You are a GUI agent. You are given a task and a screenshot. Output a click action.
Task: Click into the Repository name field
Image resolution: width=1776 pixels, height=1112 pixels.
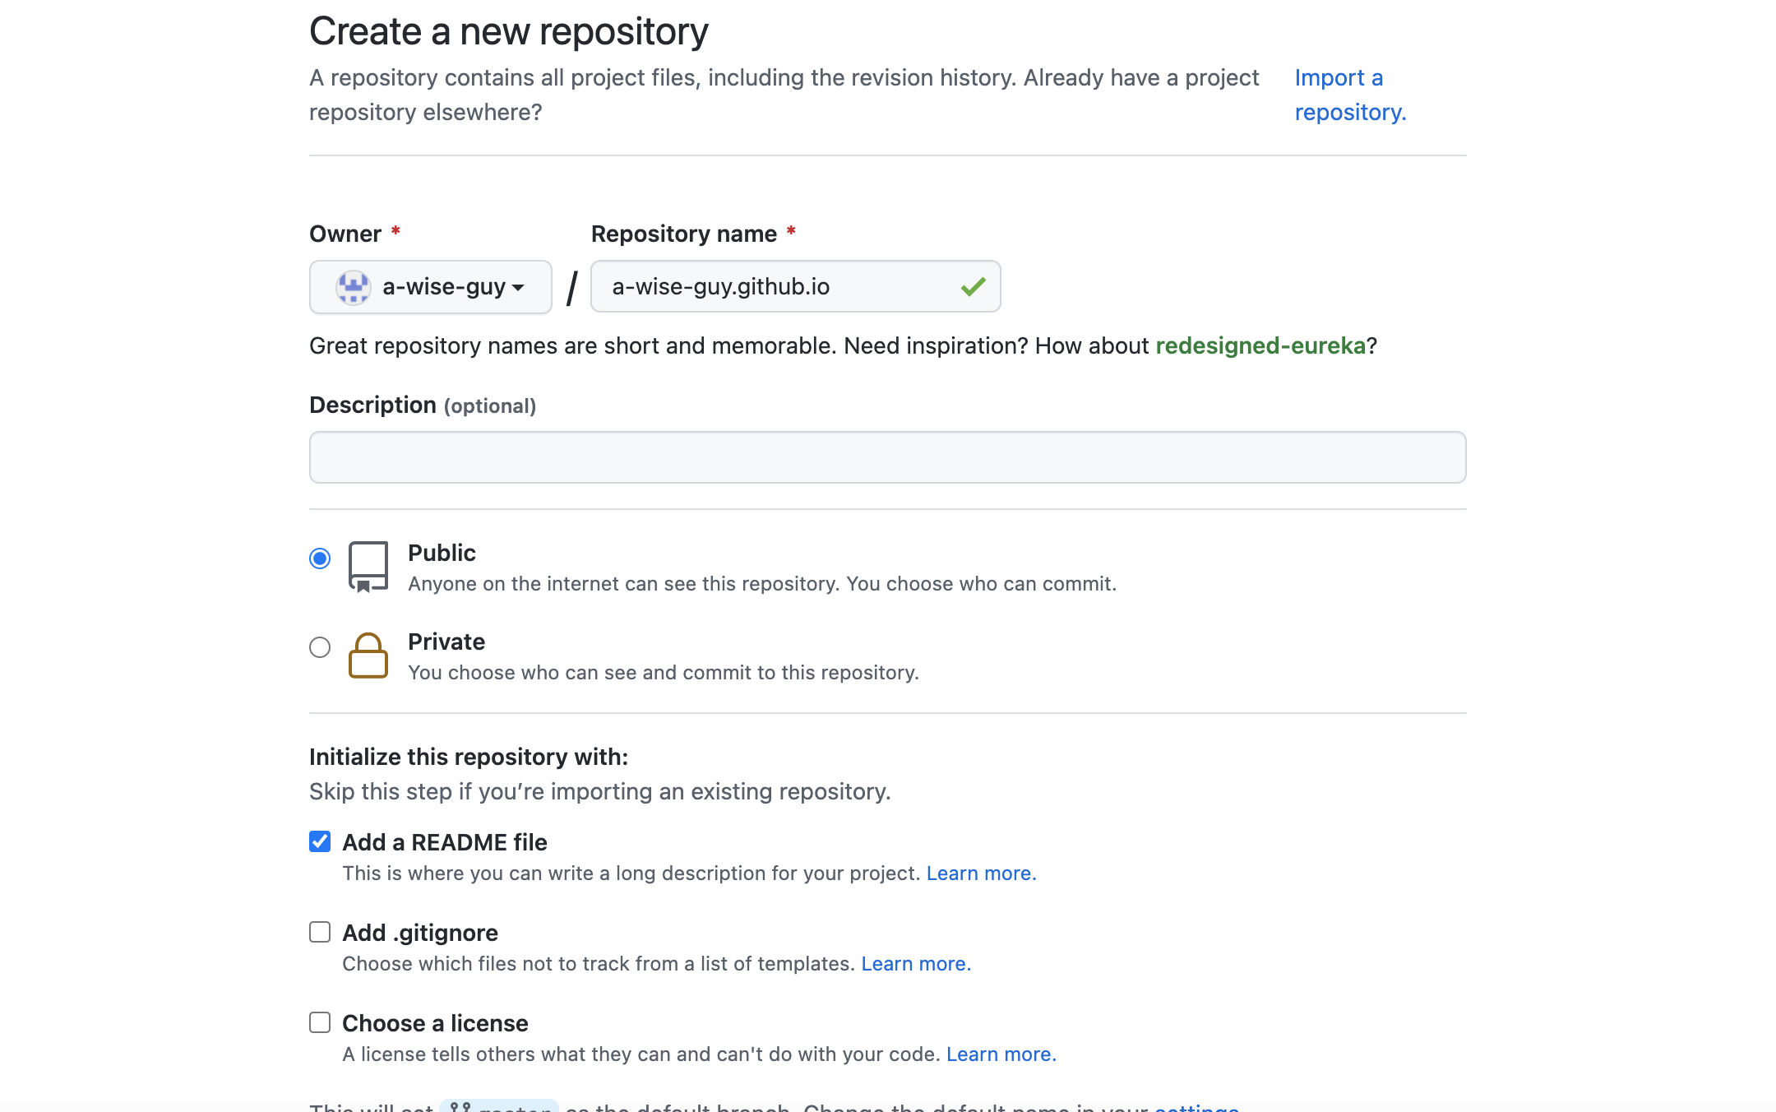(x=773, y=287)
